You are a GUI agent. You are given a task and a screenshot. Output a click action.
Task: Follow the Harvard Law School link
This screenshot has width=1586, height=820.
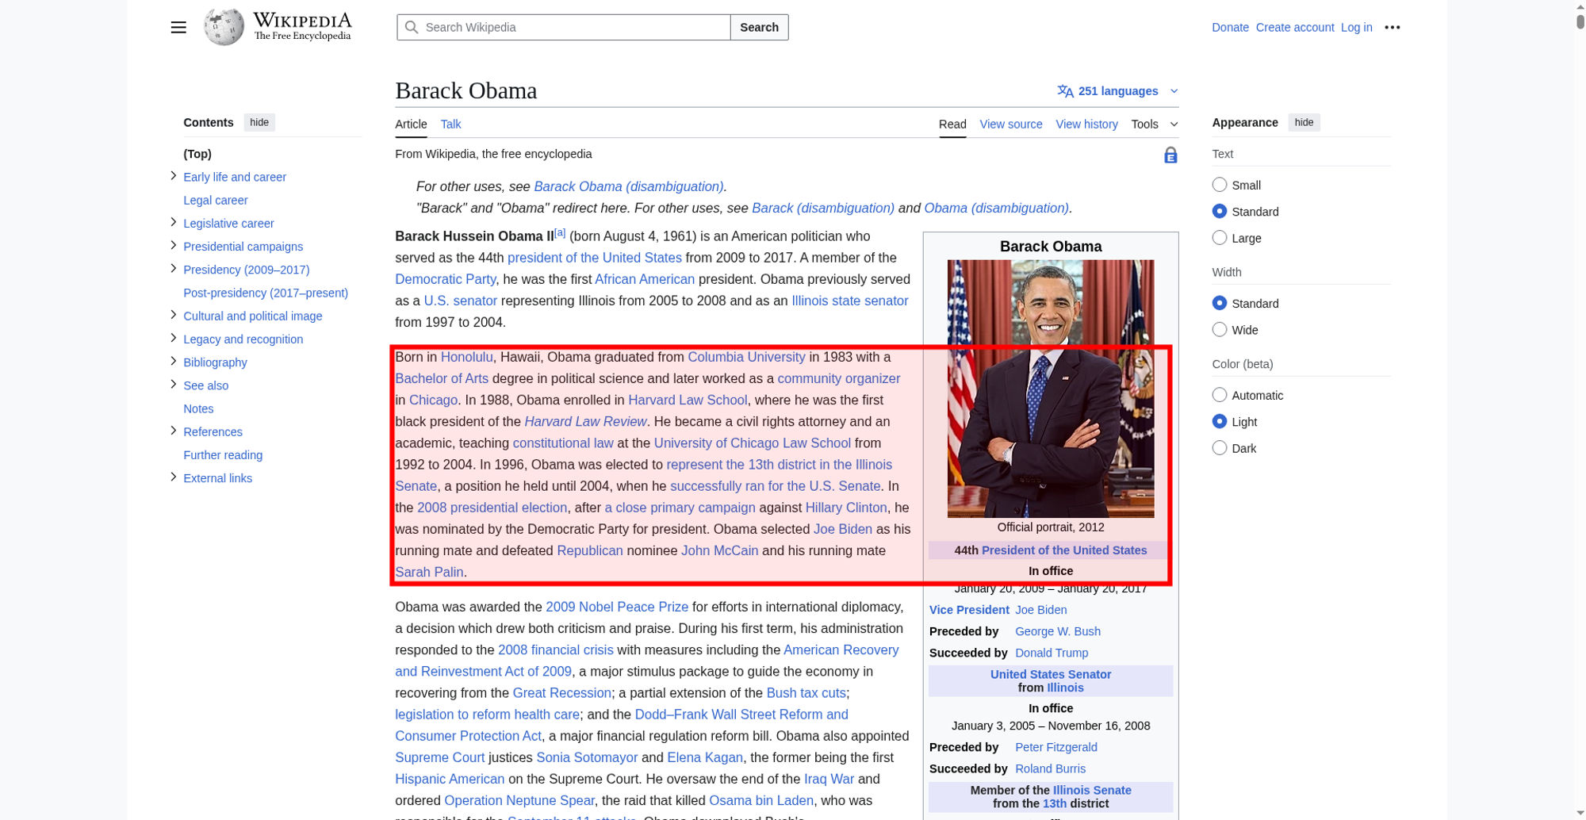[x=688, y=400]
